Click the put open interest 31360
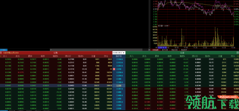 coord(236,89)
